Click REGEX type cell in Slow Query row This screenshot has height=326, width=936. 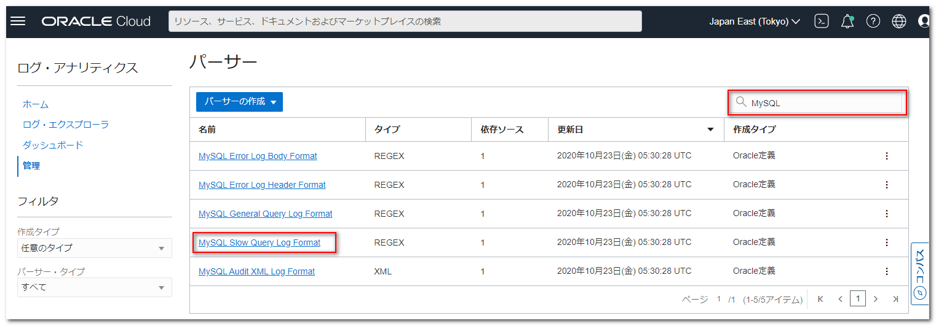pyautogui.click(x=389, y=243)
